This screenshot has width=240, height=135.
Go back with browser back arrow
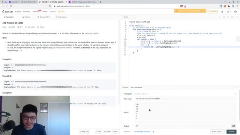pyautogui.click(x=3, y=6)
